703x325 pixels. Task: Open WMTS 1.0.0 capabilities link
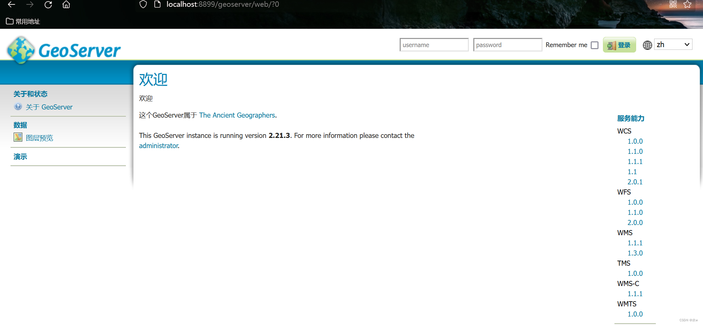pos(635,314)
